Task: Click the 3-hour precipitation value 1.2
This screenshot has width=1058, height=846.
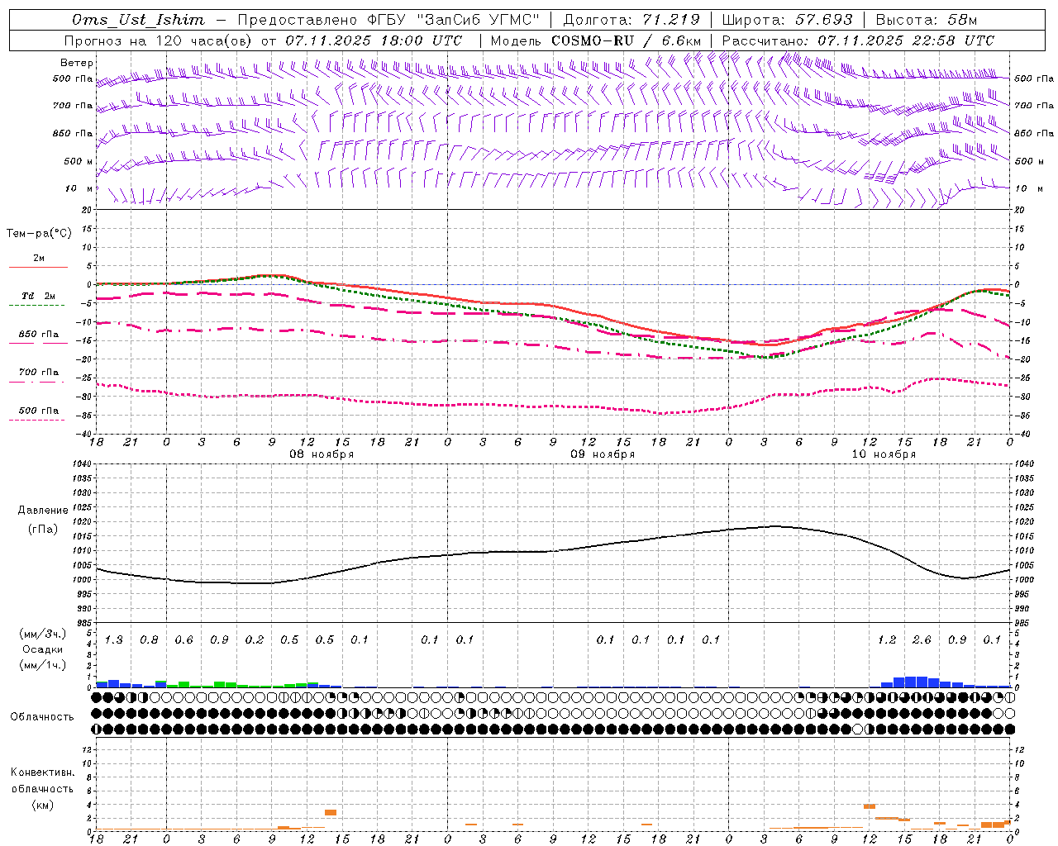Action: 887,640
